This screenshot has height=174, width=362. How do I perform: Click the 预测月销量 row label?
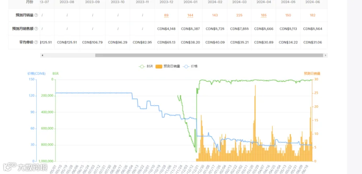point(25,15)
